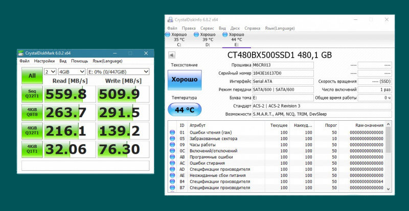Click the 4KiB Q32T1 read value 216.1
The height and width of the screenshot is (211, 409).
tap(65, 131)
